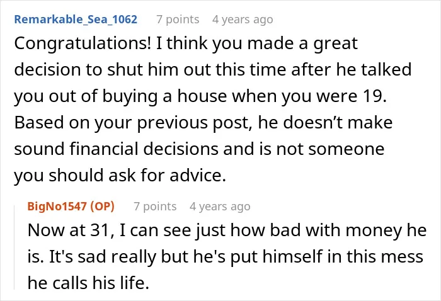Click the top comment's 7 points score
The height and width of the screenshot is (301, 441).
pos(178,20)
